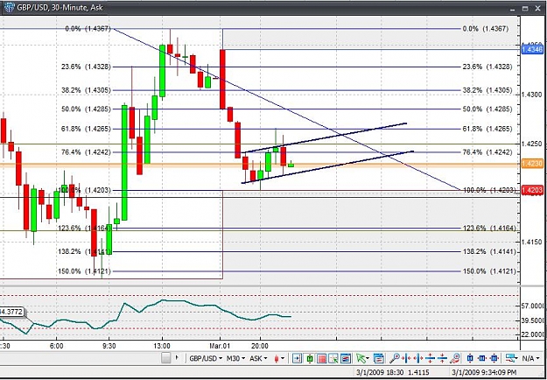Click the blank square button beside the symbol dropdown
The image size is (547, 380).
coord(166,358)
